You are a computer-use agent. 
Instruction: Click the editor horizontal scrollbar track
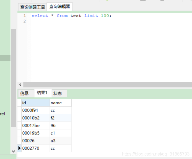point(108,85)
